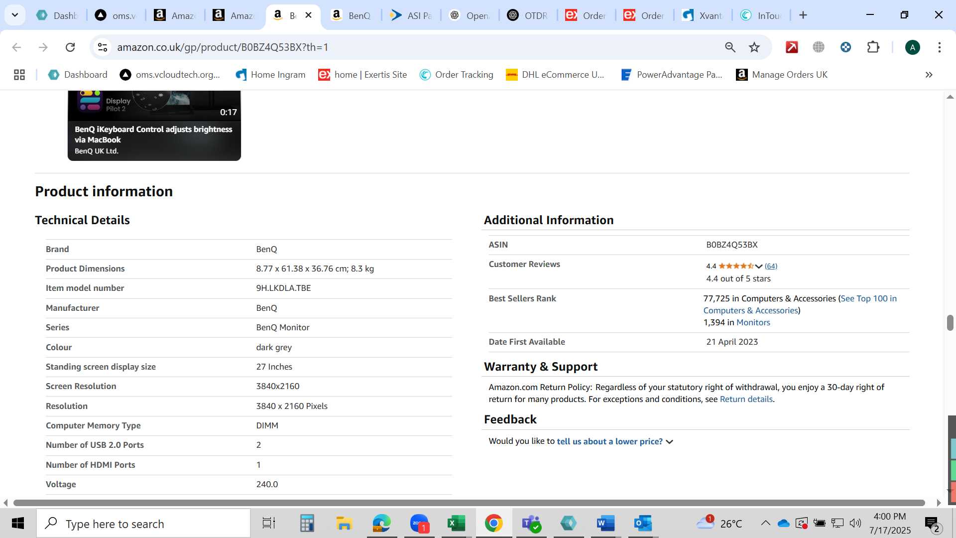This screenshot has height=538, width=956.
Task: Open File Explorer from taskbar
Action: pos(344,524)
